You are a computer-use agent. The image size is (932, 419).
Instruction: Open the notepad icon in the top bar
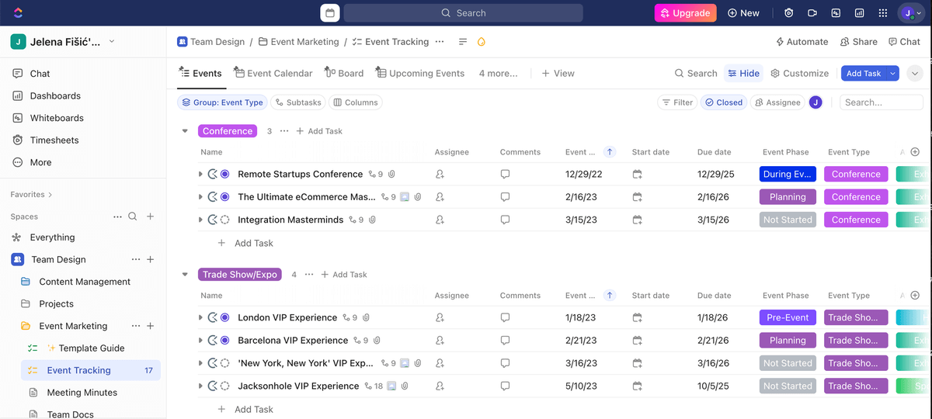[836, 13]
